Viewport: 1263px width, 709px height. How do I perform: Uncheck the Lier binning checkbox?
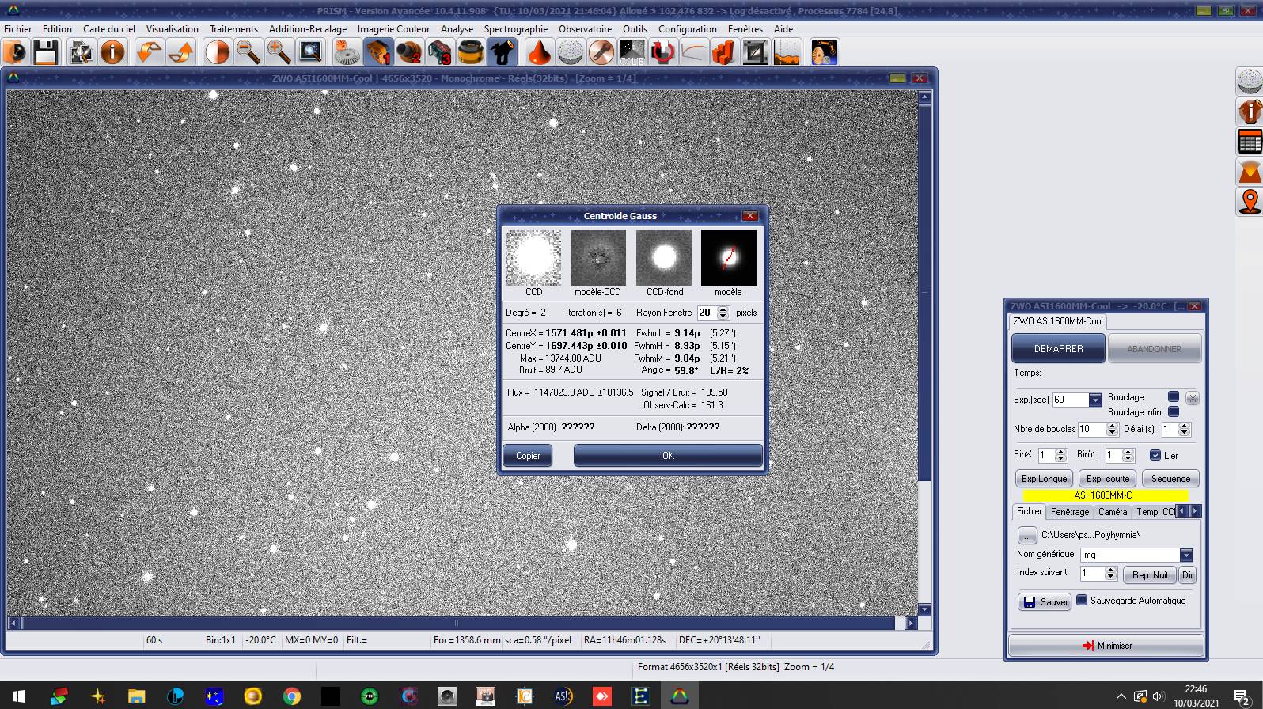pyautogui.click(x=1155, y=455)
